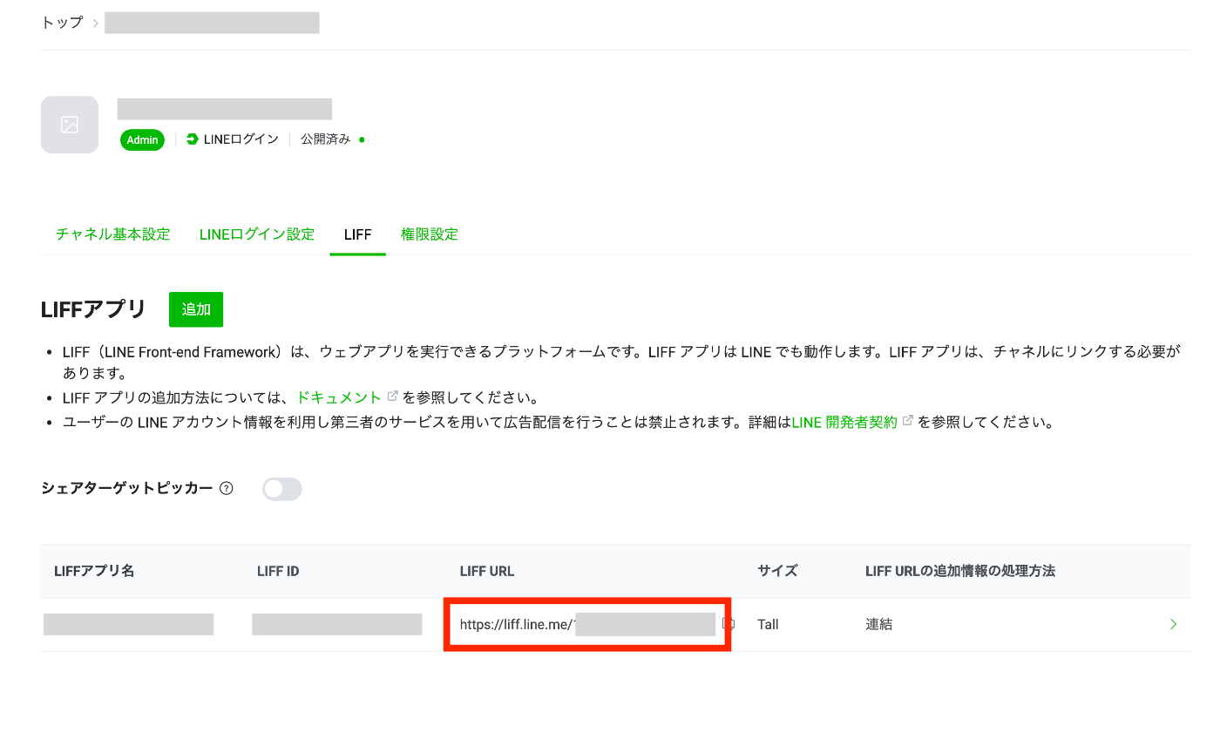
Task: Open the LINEログイン設定 tab
Action: (257, 234)
